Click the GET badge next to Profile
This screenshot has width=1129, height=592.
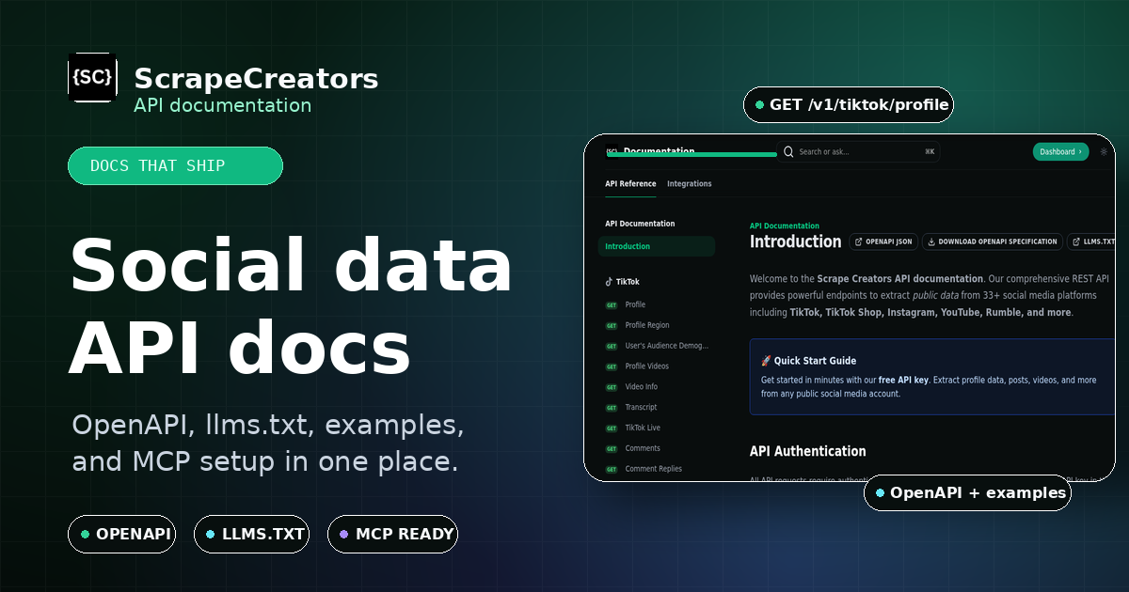612,305
